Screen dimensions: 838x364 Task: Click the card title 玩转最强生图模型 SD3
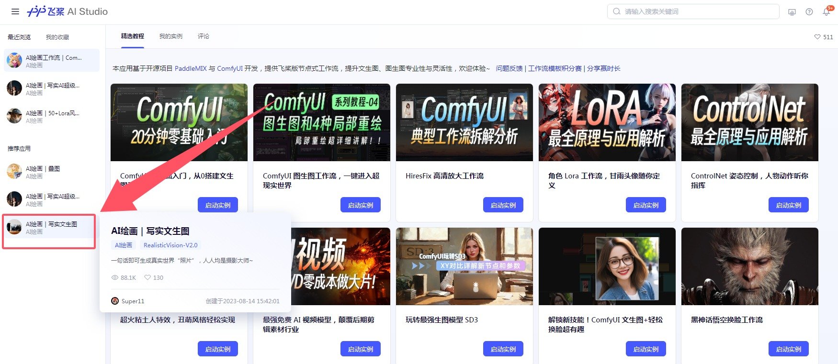point(442,320)
